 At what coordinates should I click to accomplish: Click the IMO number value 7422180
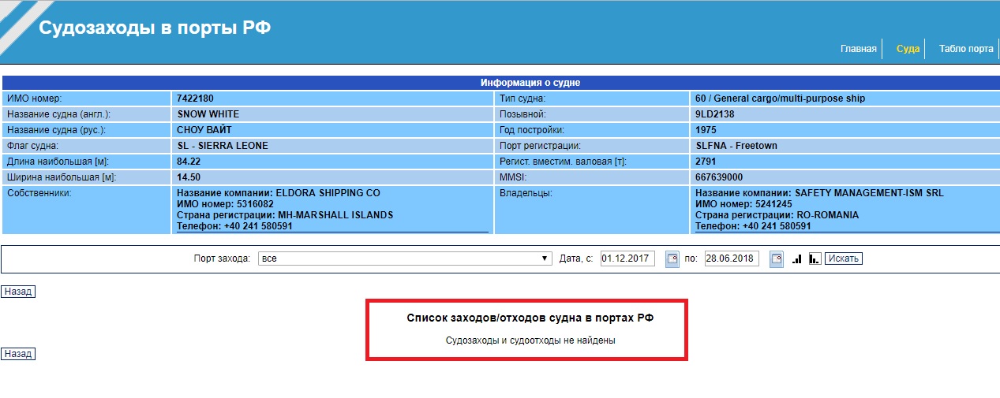[196, 99]
